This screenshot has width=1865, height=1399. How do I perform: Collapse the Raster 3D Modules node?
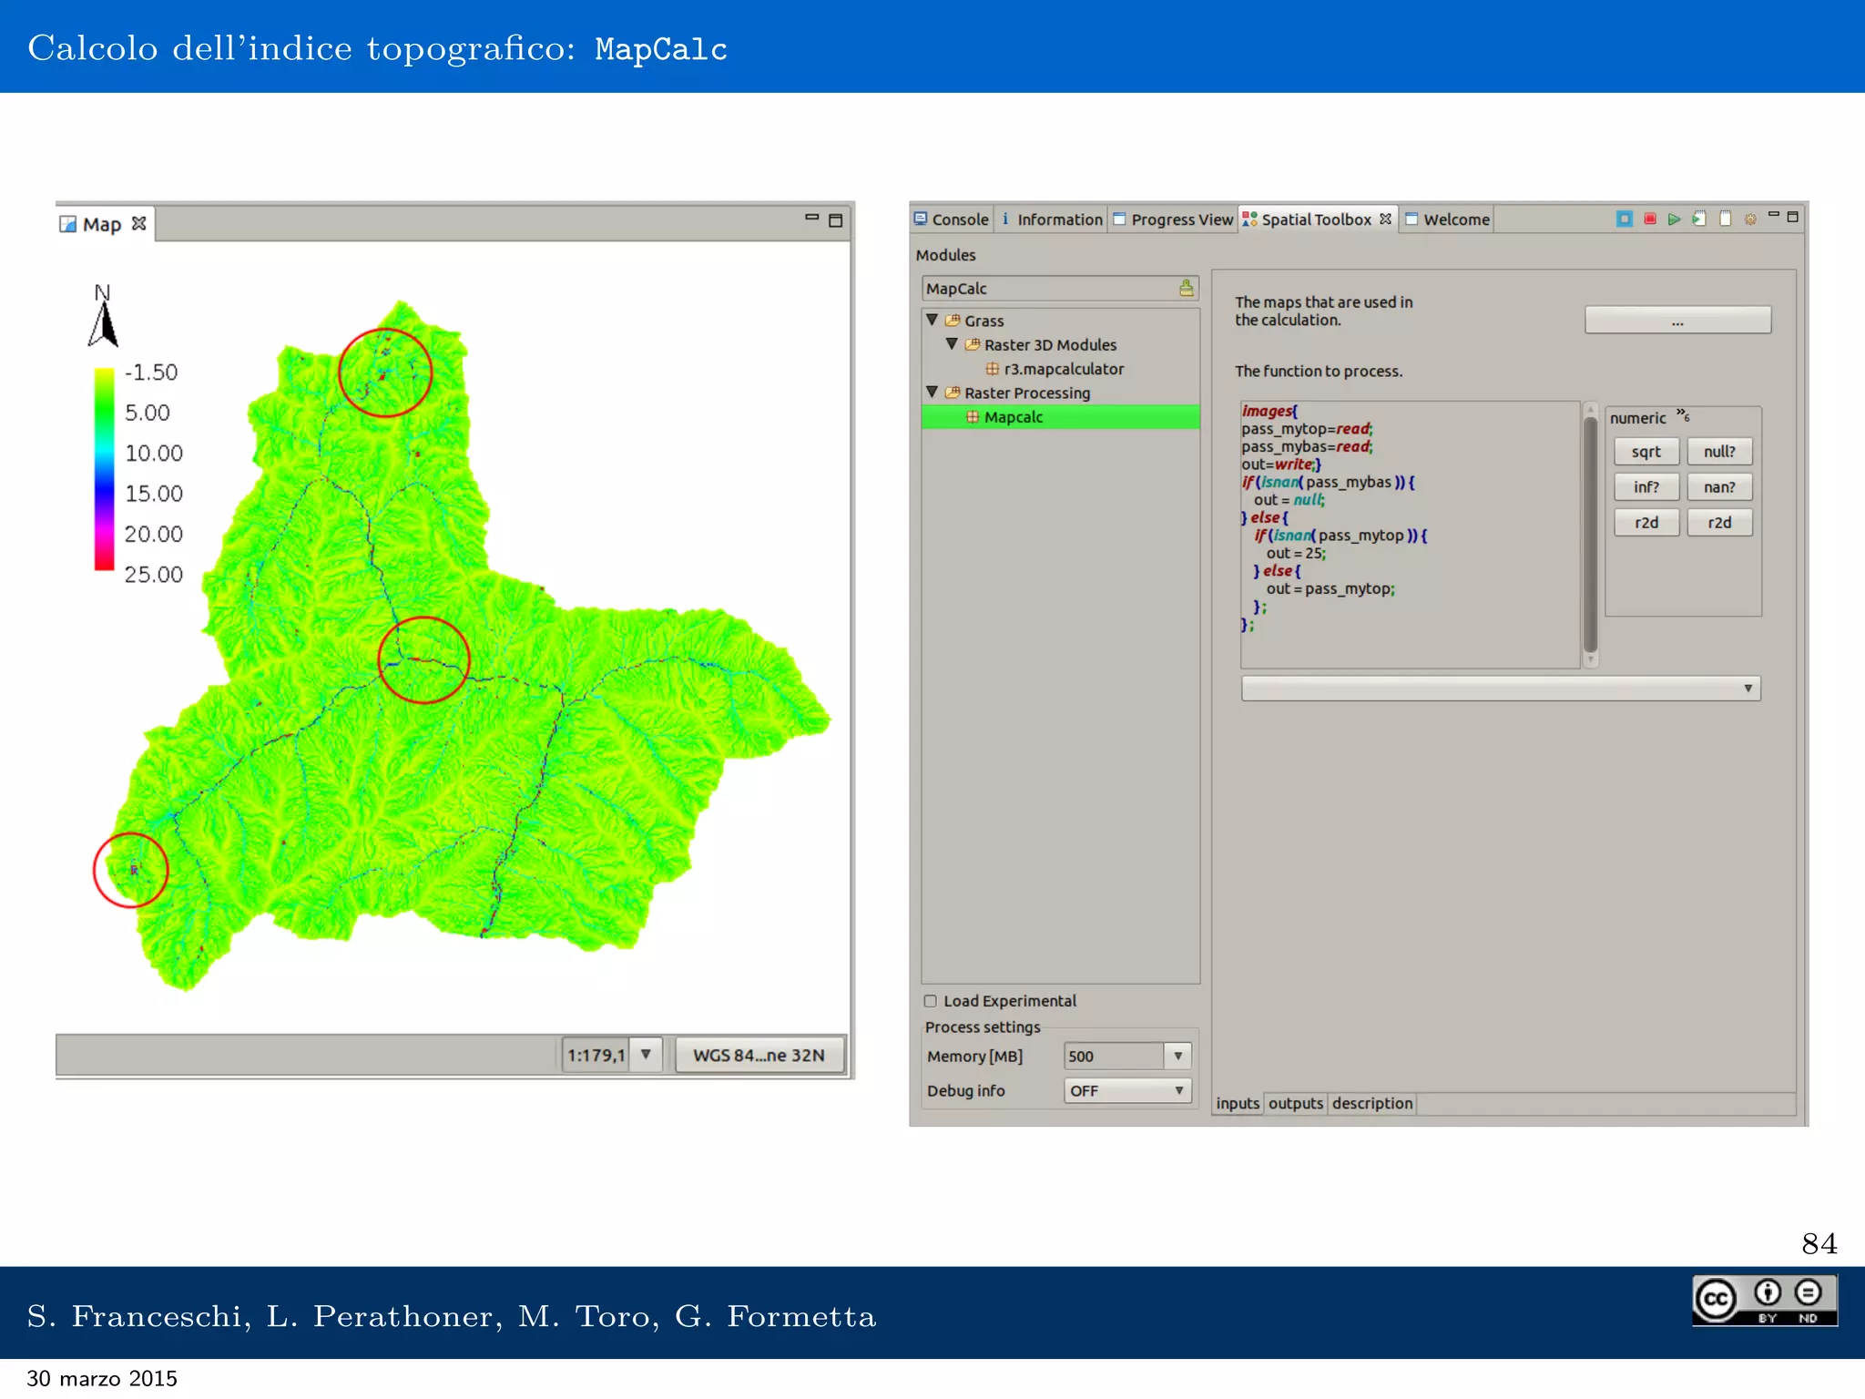(952, 344)
